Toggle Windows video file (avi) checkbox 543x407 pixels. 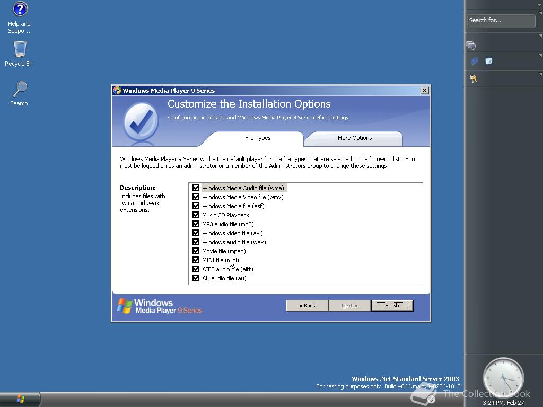click(196, 233)
